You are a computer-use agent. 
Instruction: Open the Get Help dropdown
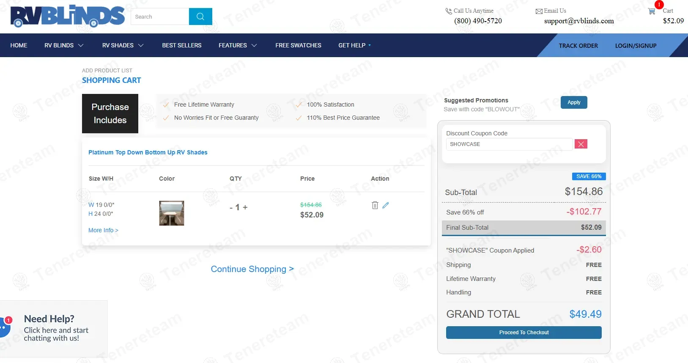pyautogui.click(x=354, y=45)
